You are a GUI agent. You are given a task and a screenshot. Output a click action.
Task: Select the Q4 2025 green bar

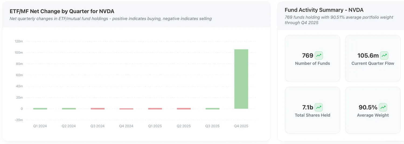point(241,79)
